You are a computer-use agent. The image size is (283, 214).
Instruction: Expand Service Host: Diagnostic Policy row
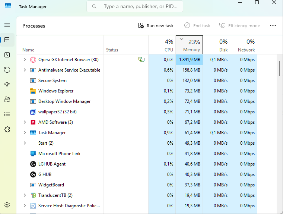tap(25, 206)
